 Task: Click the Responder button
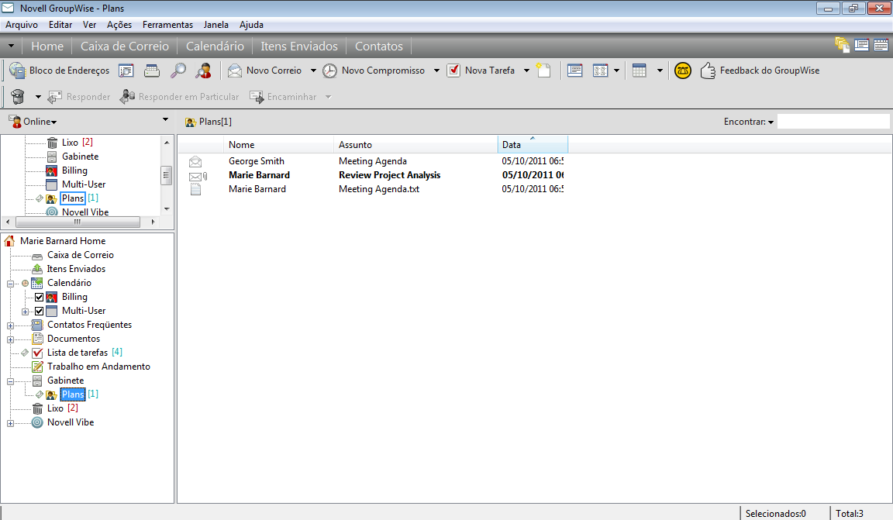point(79,97)
